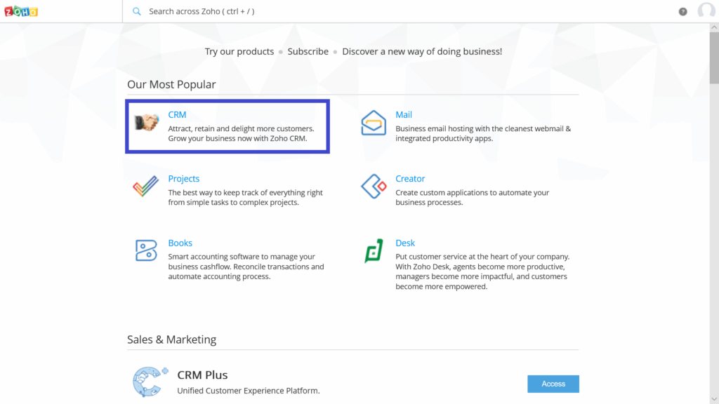Open the help question mark icon
Viewport: 719px width, 404px height.
(x=682, y=11)
